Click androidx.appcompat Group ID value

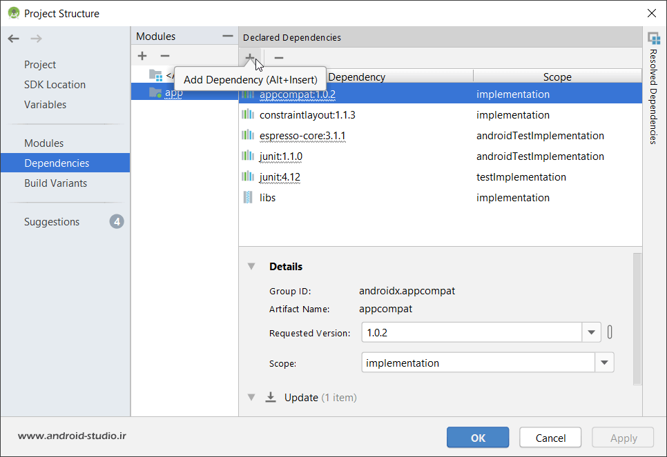click(x=407, y=291)
